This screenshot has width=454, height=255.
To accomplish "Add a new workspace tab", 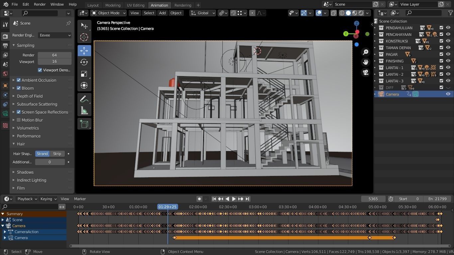I will pos(198,5).
